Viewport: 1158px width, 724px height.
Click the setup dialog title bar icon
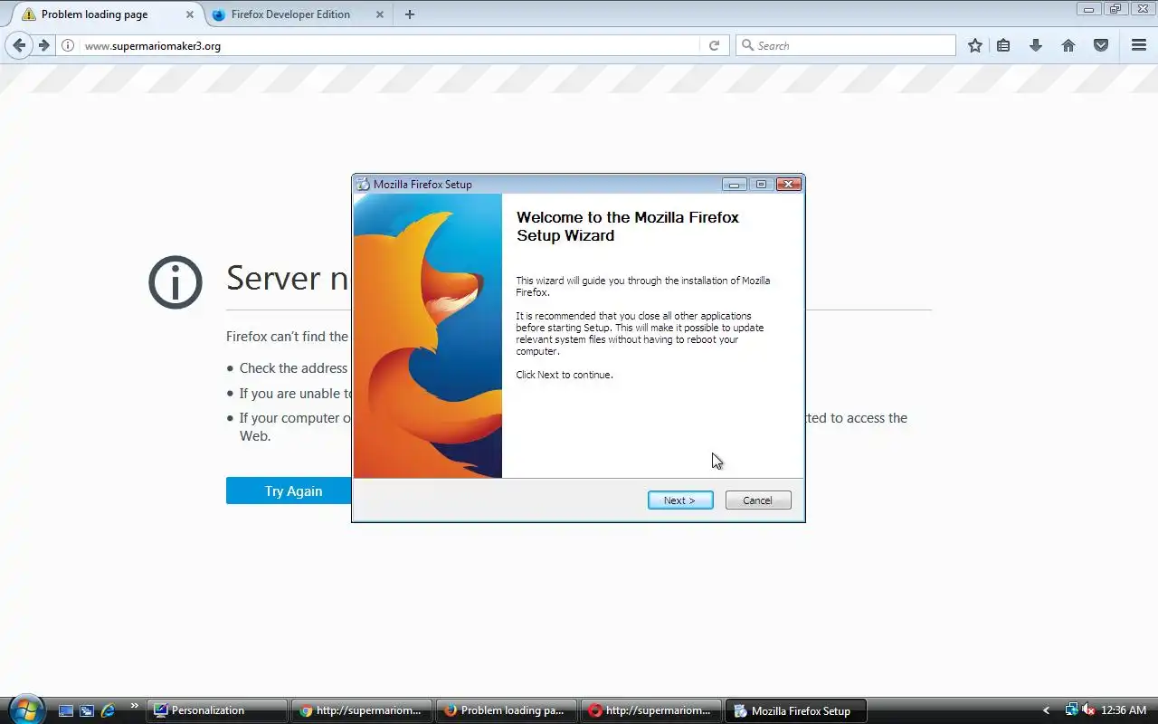tap(364, 185)
